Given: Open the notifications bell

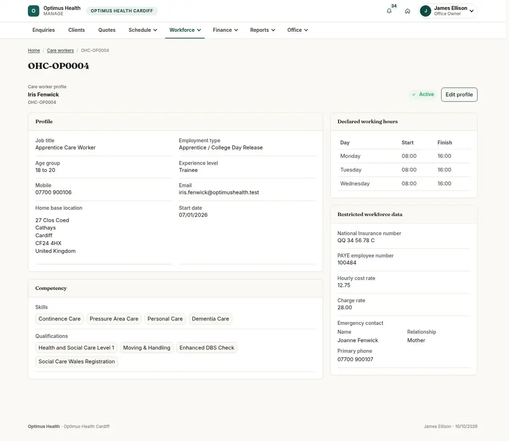Looking at the screenshot, I should [389, 11].
